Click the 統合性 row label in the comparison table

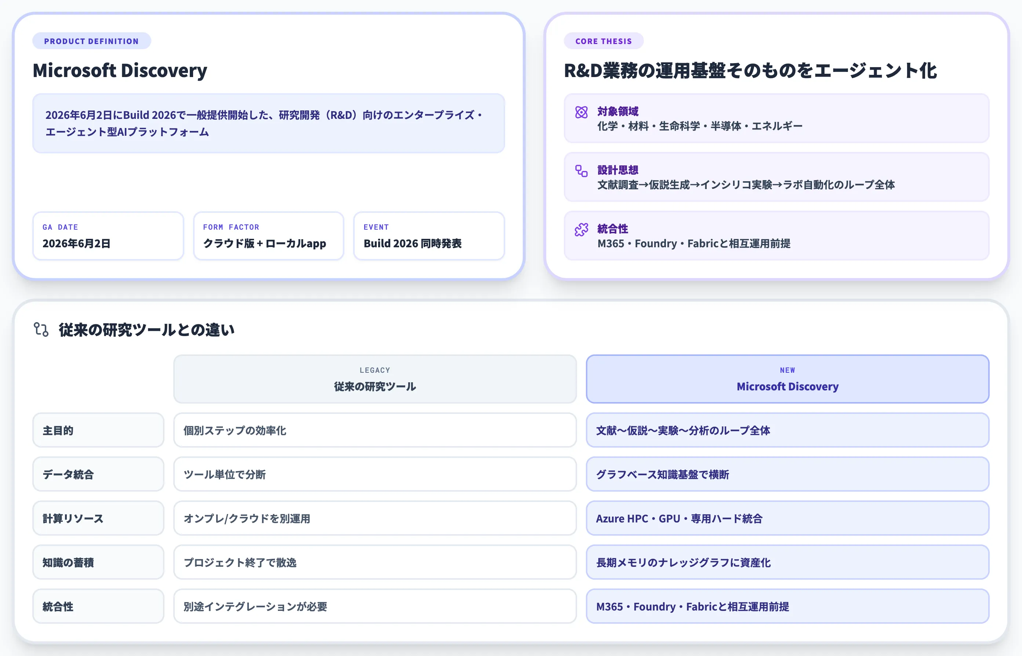point(98,606)
